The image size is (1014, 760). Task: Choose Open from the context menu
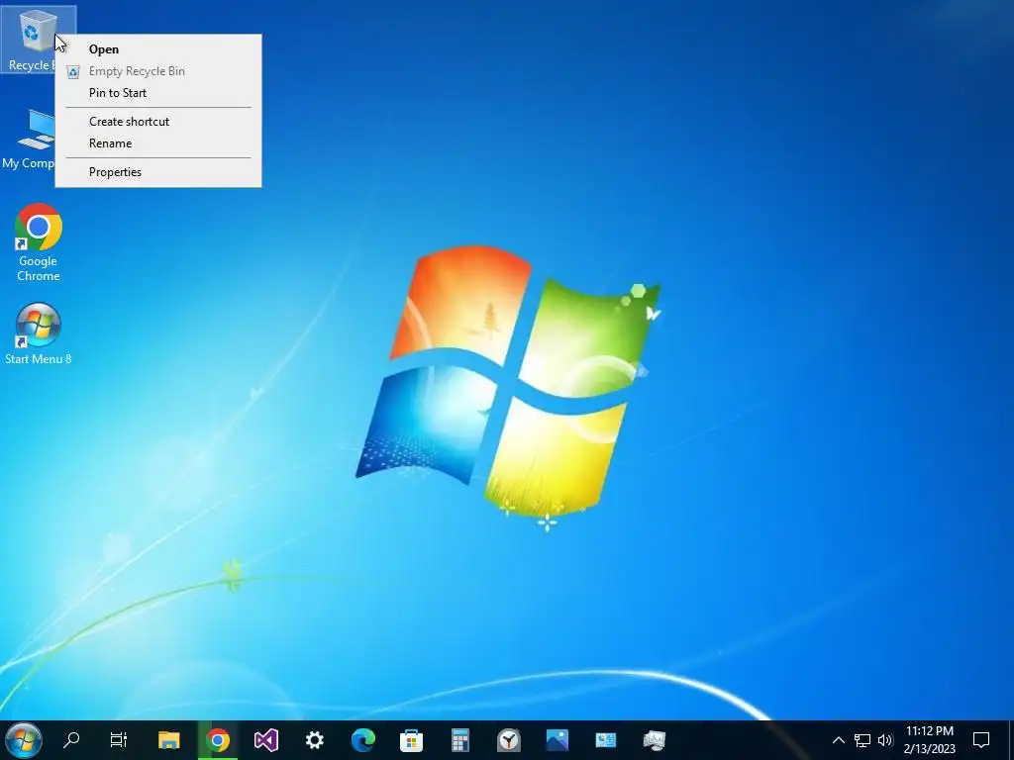coord(158,49)
